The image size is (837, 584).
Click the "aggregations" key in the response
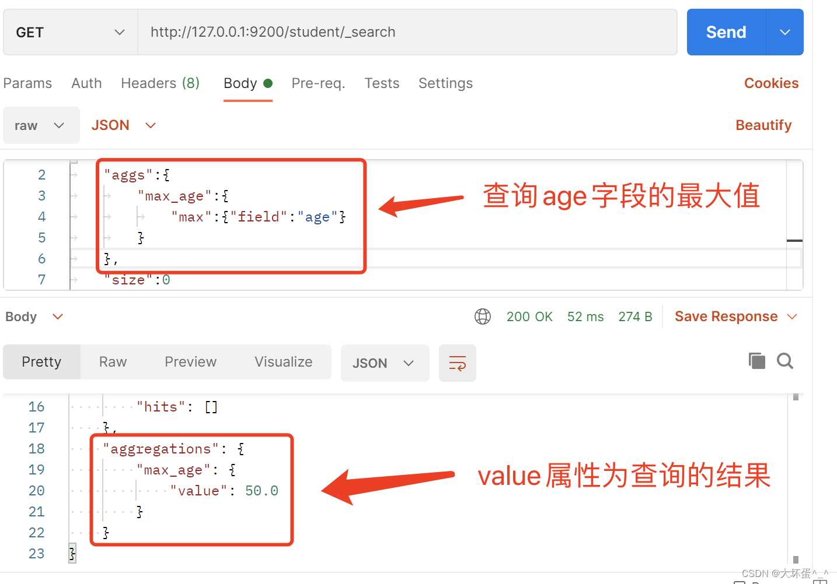pyautogui.click(x=161, y=449)
